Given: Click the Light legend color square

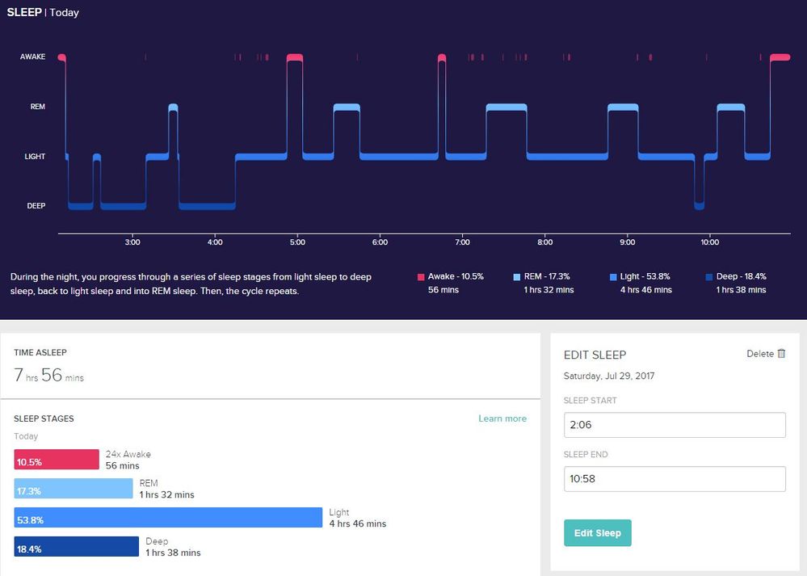Looking at the screenshot, I should 613,277.
